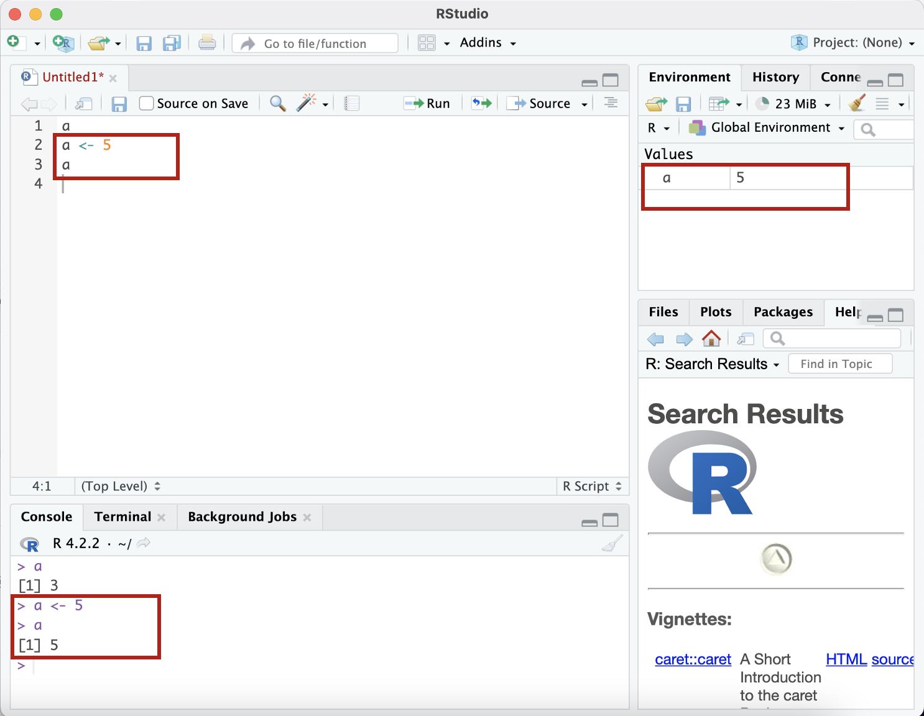Open the caret::caret vignette link

coord(693,659)
